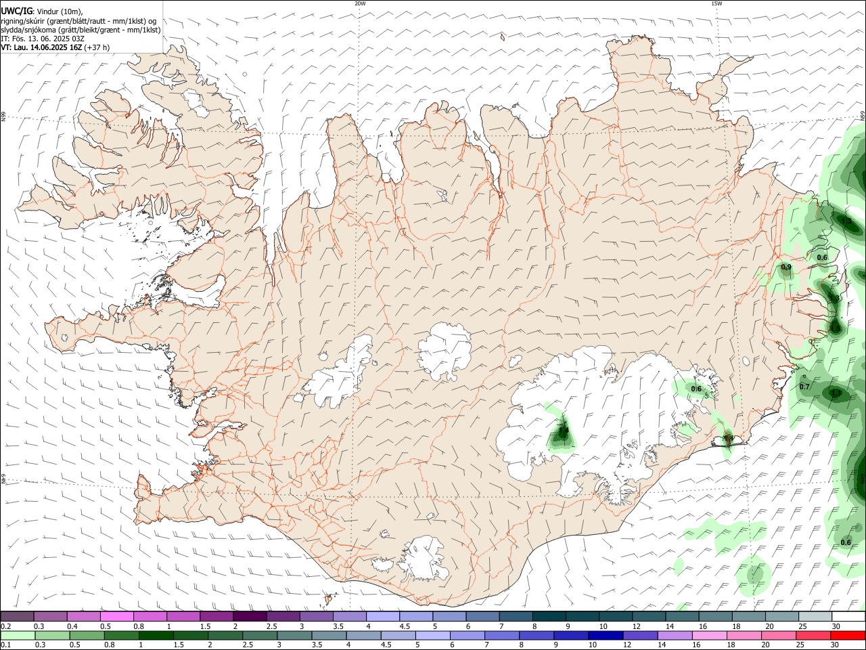Click the dark green precipitation spot on western Vatnajökull
This screenshot has width=866, height=650.
(x=562, y=432)
